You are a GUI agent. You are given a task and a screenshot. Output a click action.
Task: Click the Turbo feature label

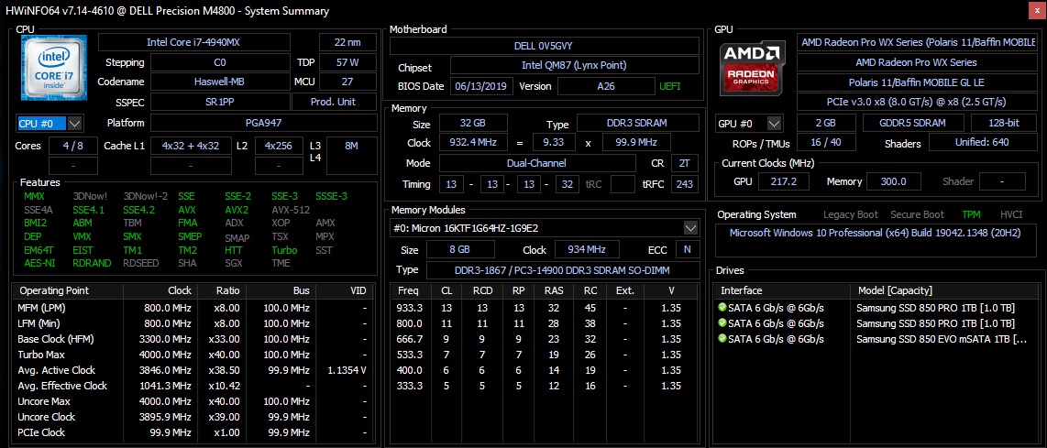point(284,250)
